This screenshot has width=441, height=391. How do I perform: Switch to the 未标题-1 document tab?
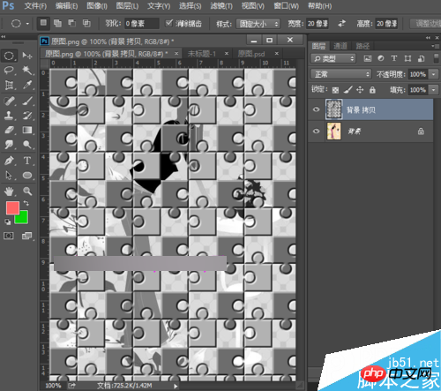(202, 54)
